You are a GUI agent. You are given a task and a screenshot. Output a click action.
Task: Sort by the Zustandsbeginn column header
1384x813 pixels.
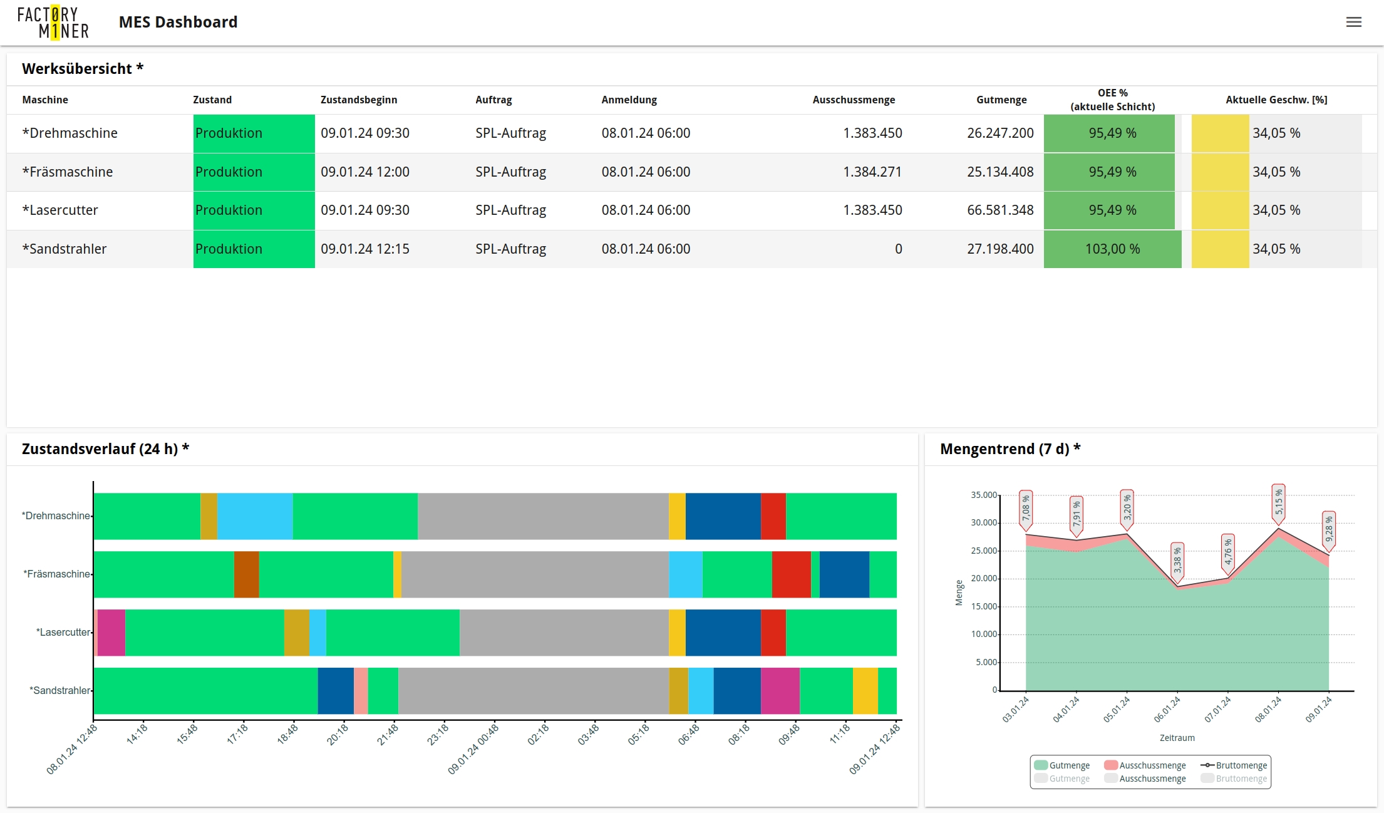click(359, 100)
